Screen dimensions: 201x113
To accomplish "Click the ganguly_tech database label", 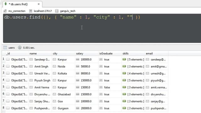I will click(68, 11).
